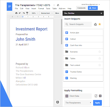Star the Sumaries folder
This screenshot has width=110, height=107.
[x=100, y=52]
